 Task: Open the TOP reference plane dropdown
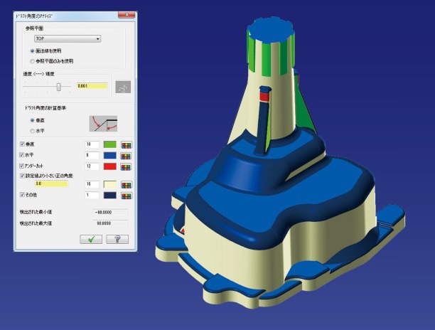click(68, 38)
